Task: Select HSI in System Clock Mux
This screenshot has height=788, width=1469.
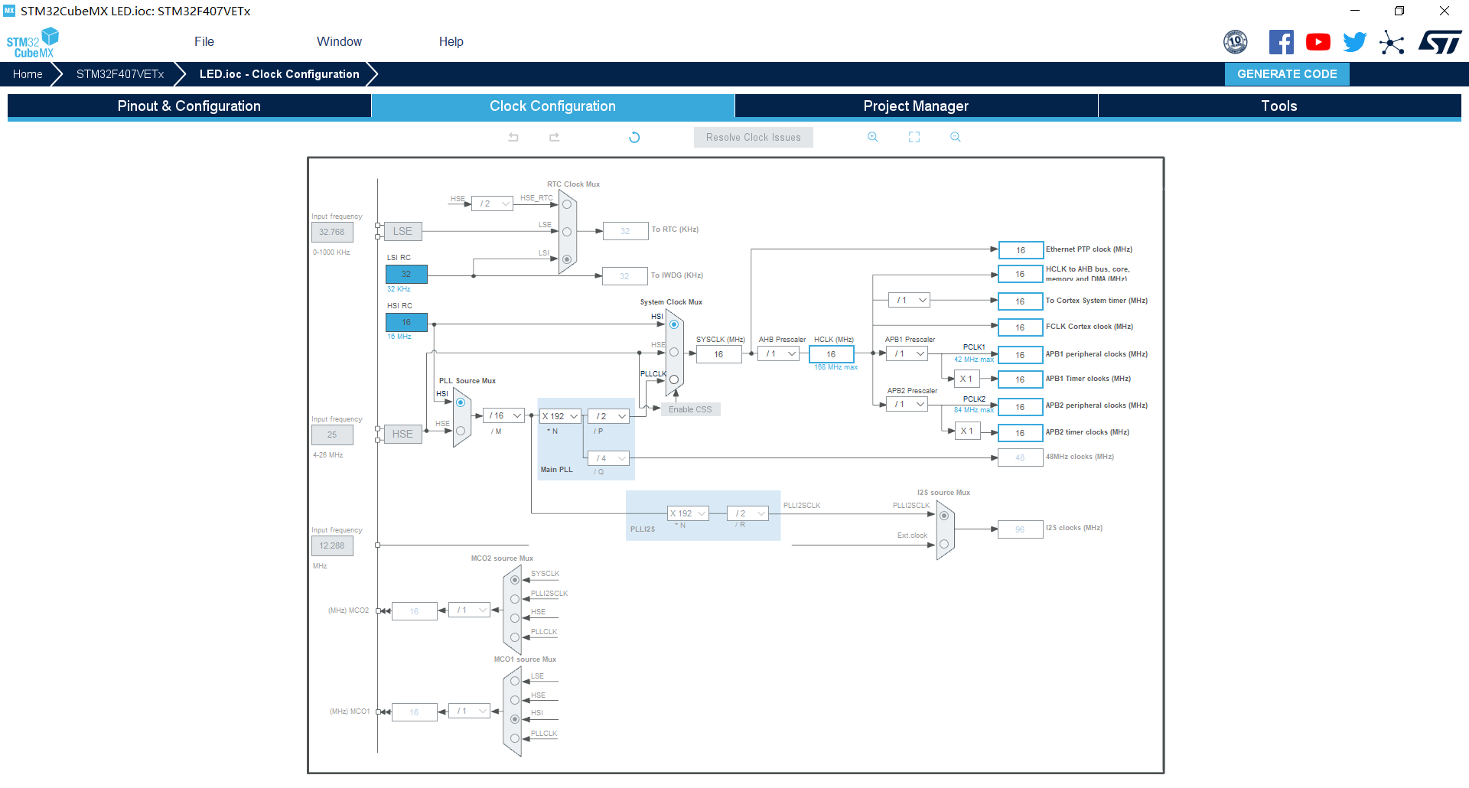Action: pyautogui.click(x=674, y=324)
